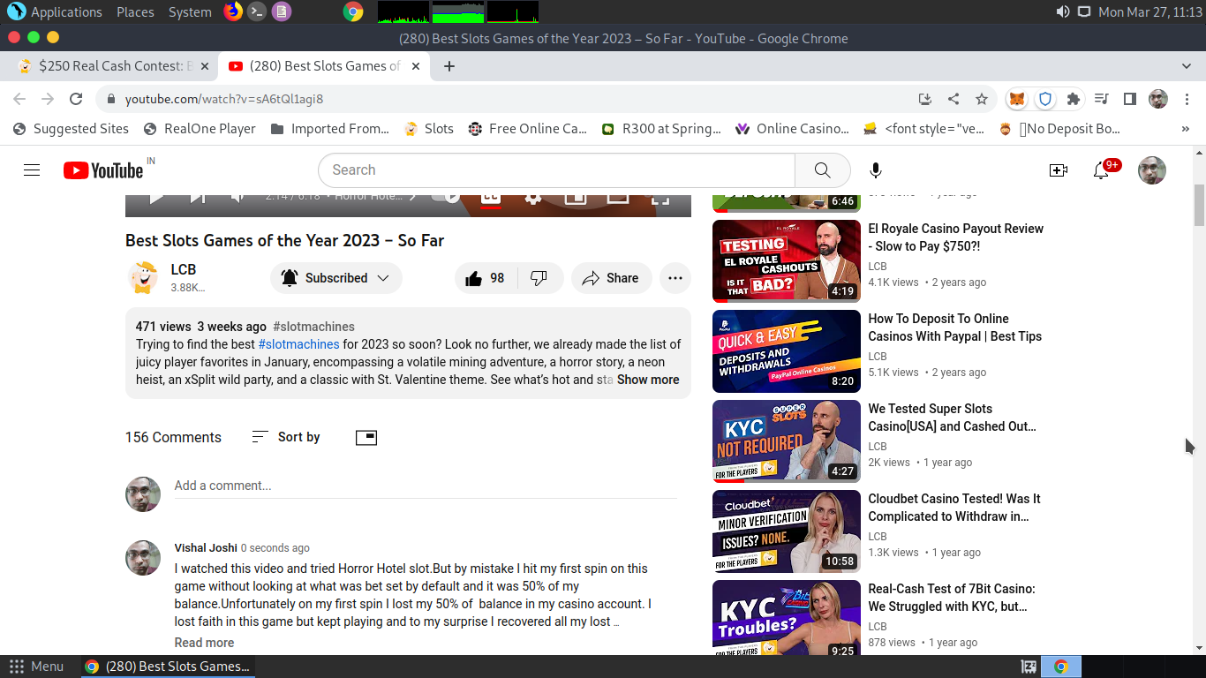This screenshot has width=1206, height=678.
Task: Open Chrome three-dot menu
Action: click(x=1186, y=99)
